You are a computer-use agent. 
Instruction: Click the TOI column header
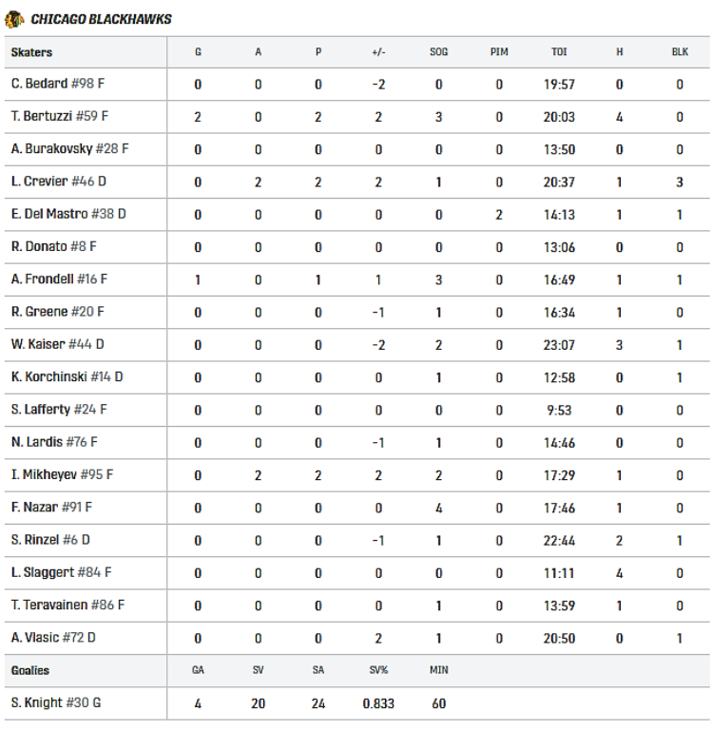coord(559,52)
